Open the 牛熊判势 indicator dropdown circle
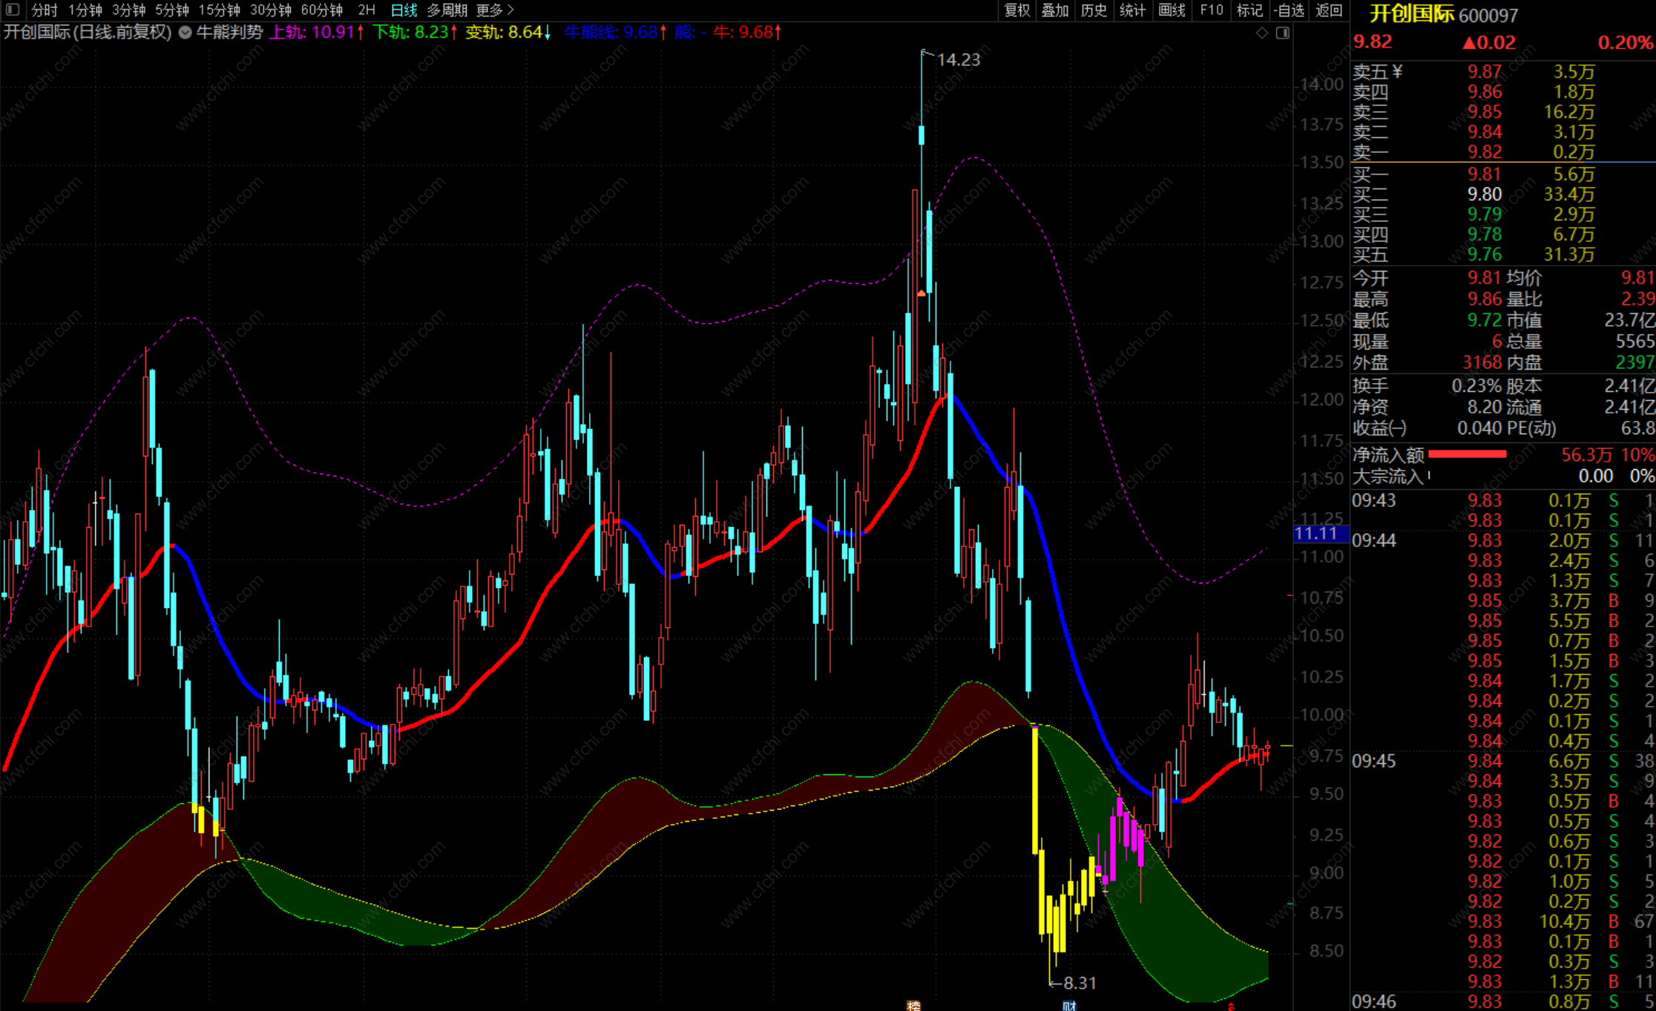Image resolution: width=1656 pixels, height=1011 pixels. coord(185,33)
